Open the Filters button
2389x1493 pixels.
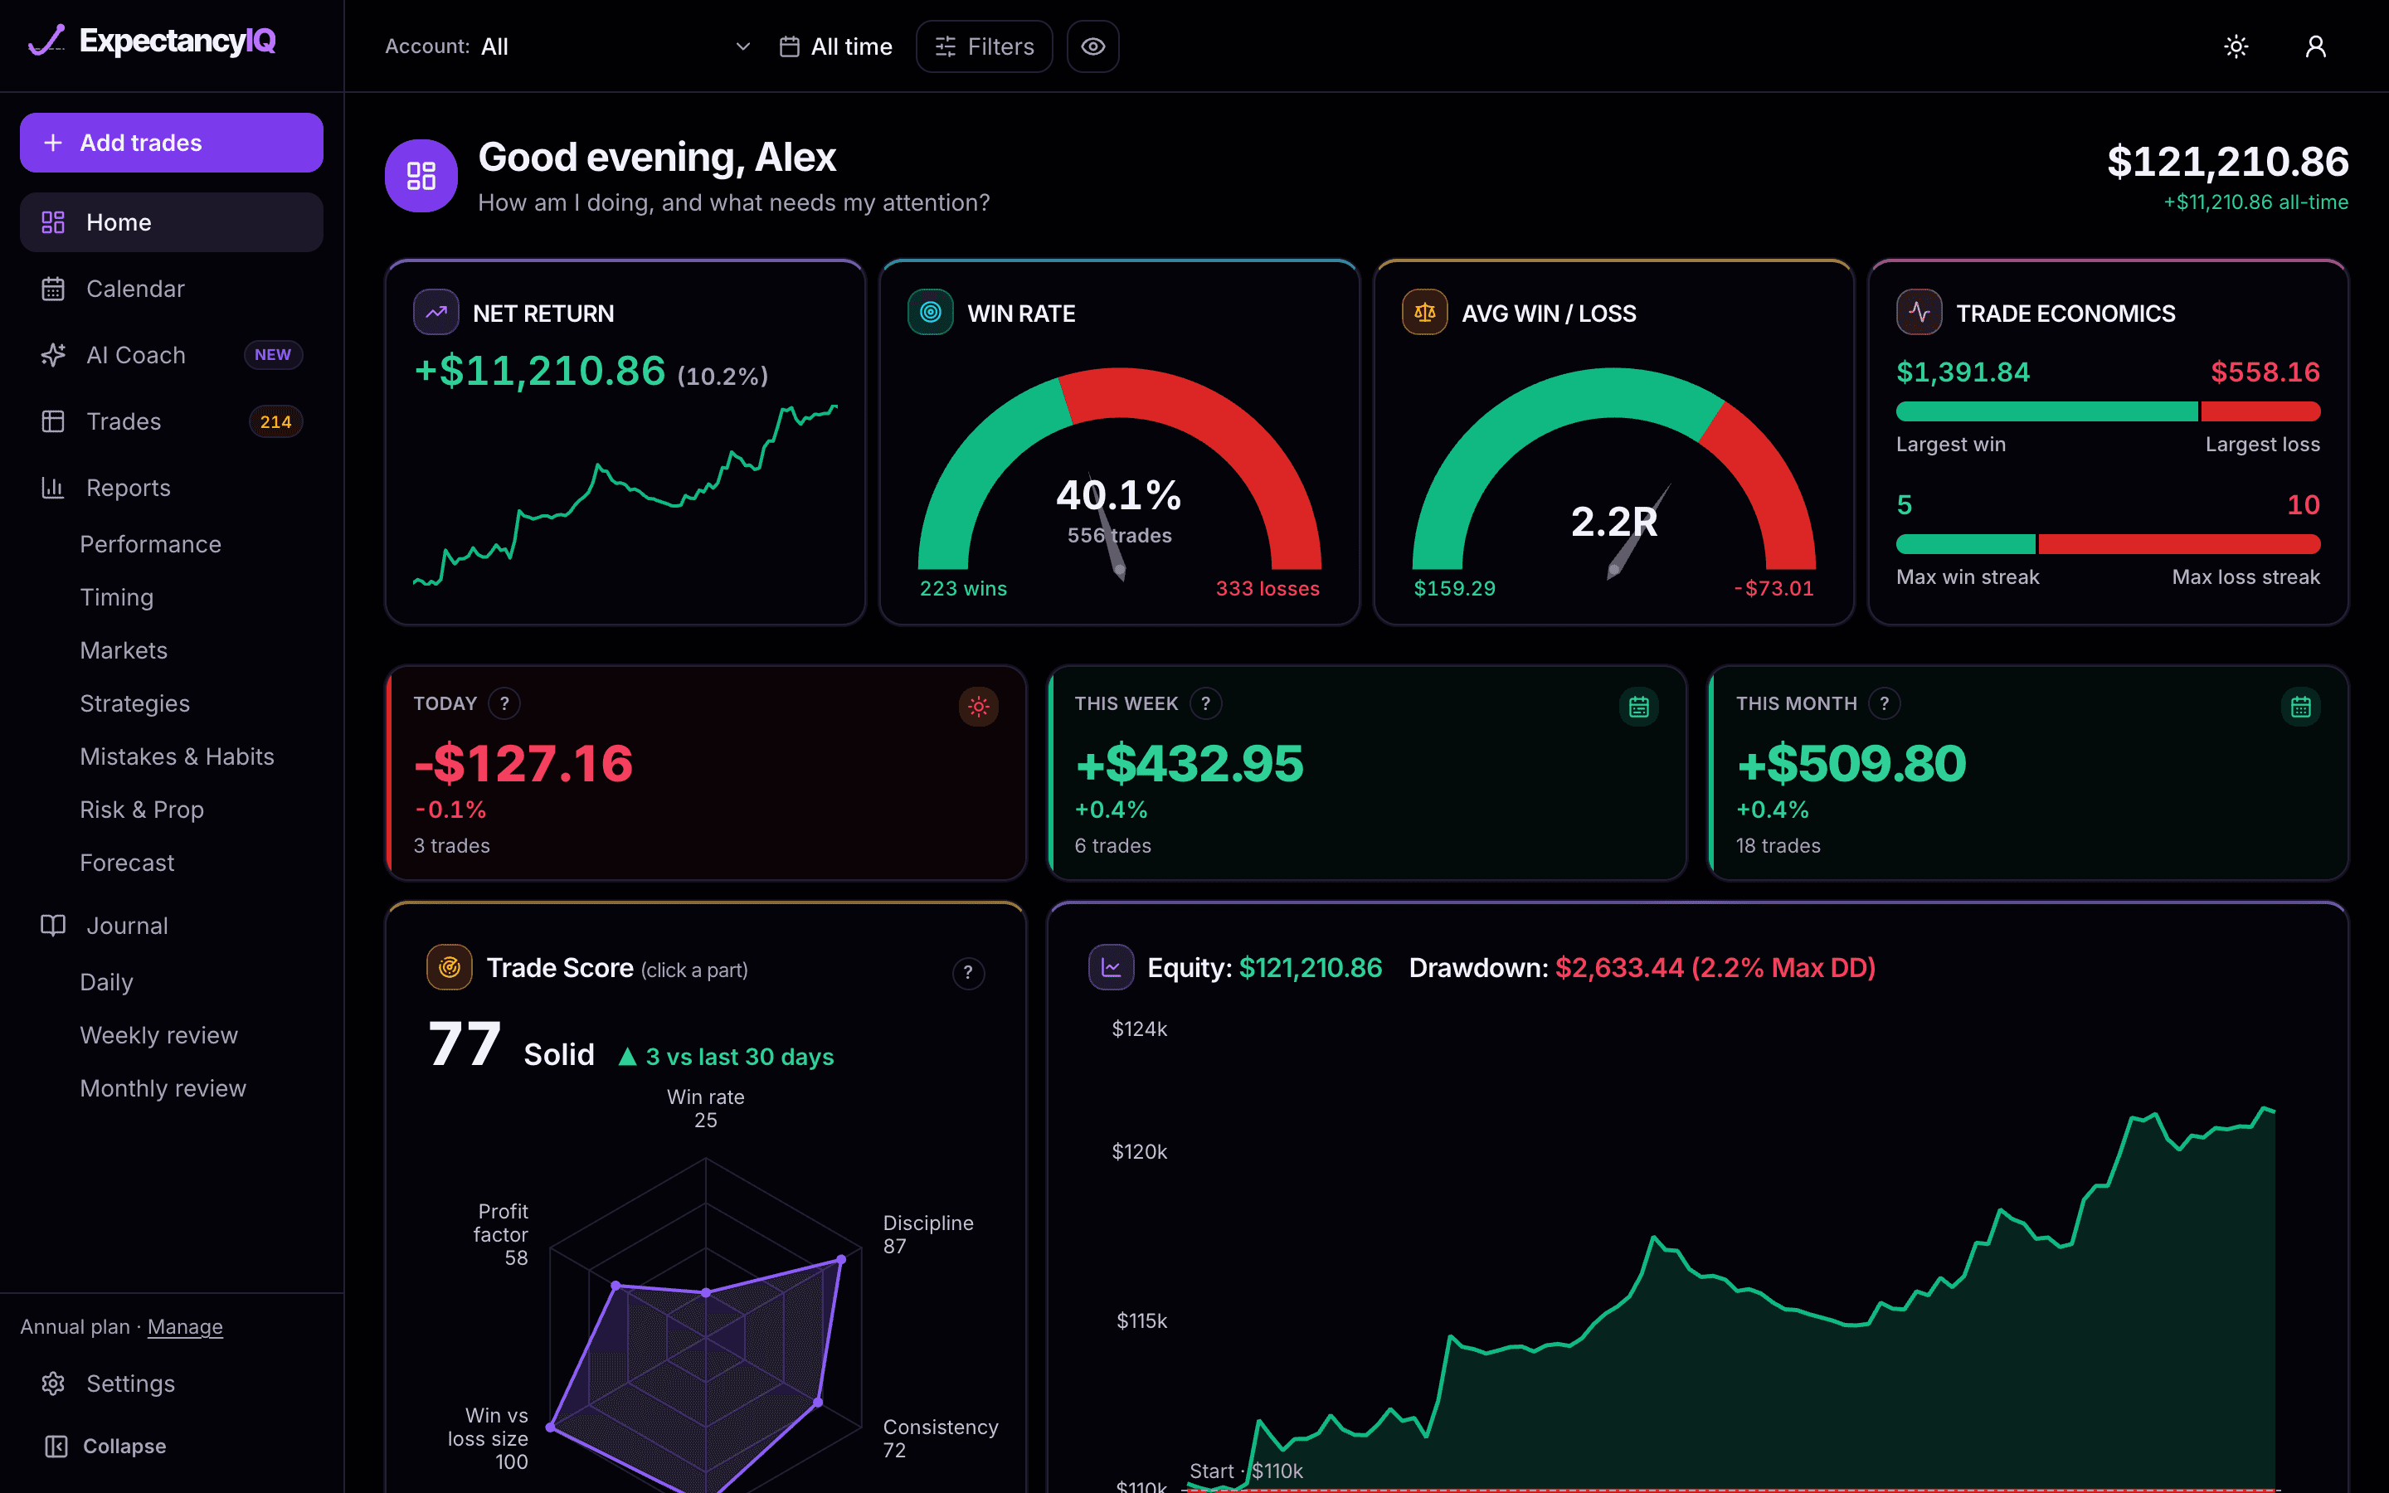[985, 46]
